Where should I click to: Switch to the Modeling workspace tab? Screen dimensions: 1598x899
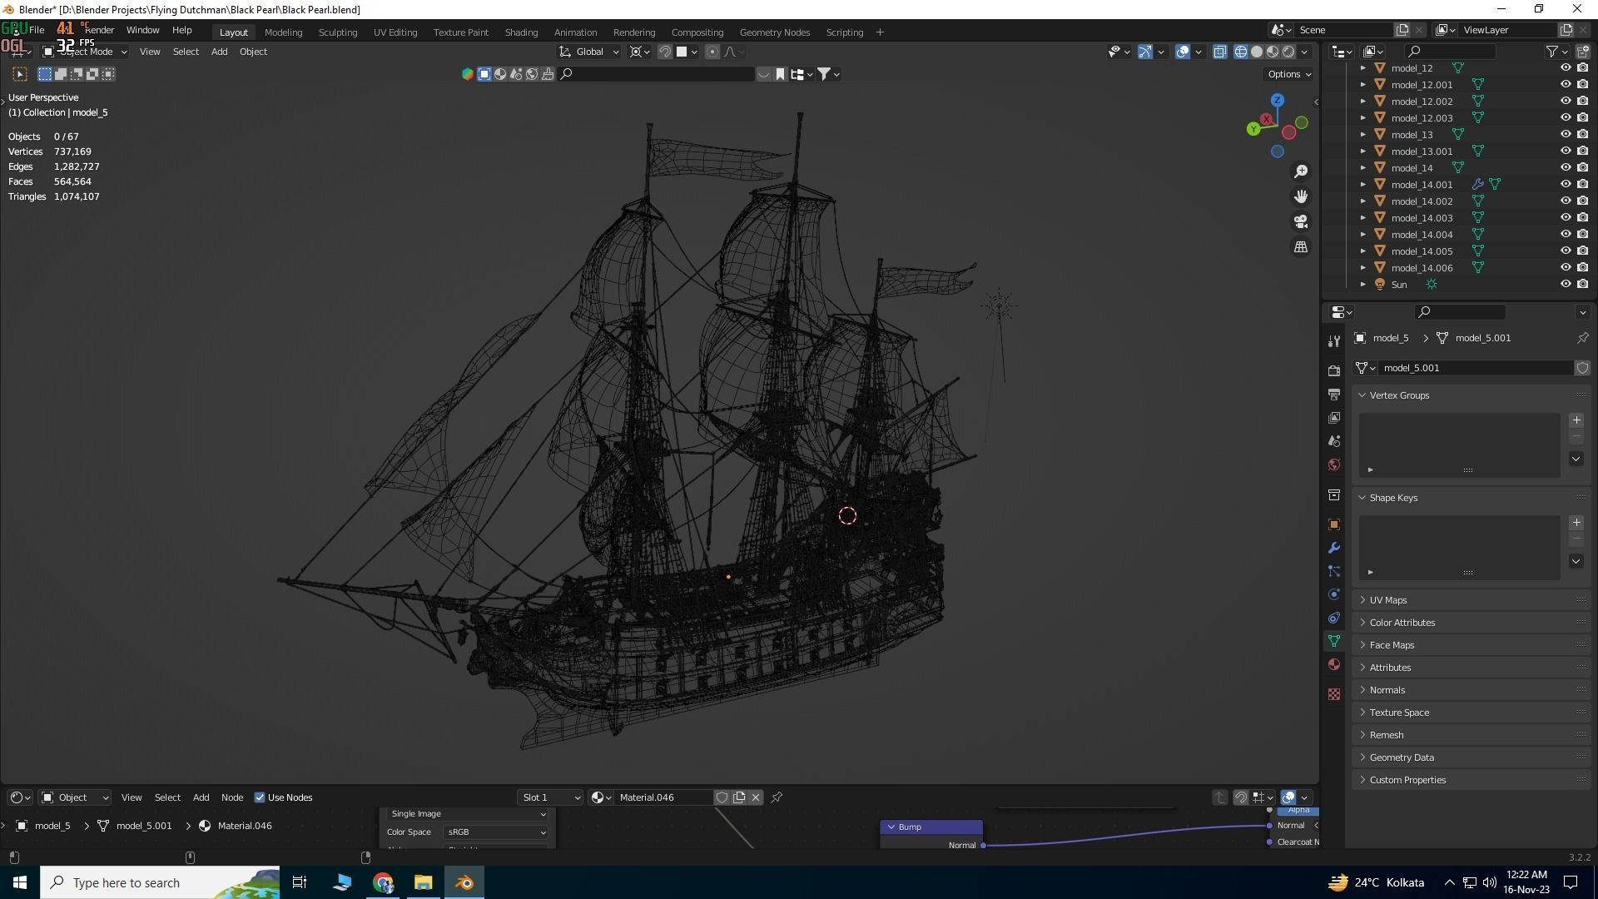click(x=283, y=32)
